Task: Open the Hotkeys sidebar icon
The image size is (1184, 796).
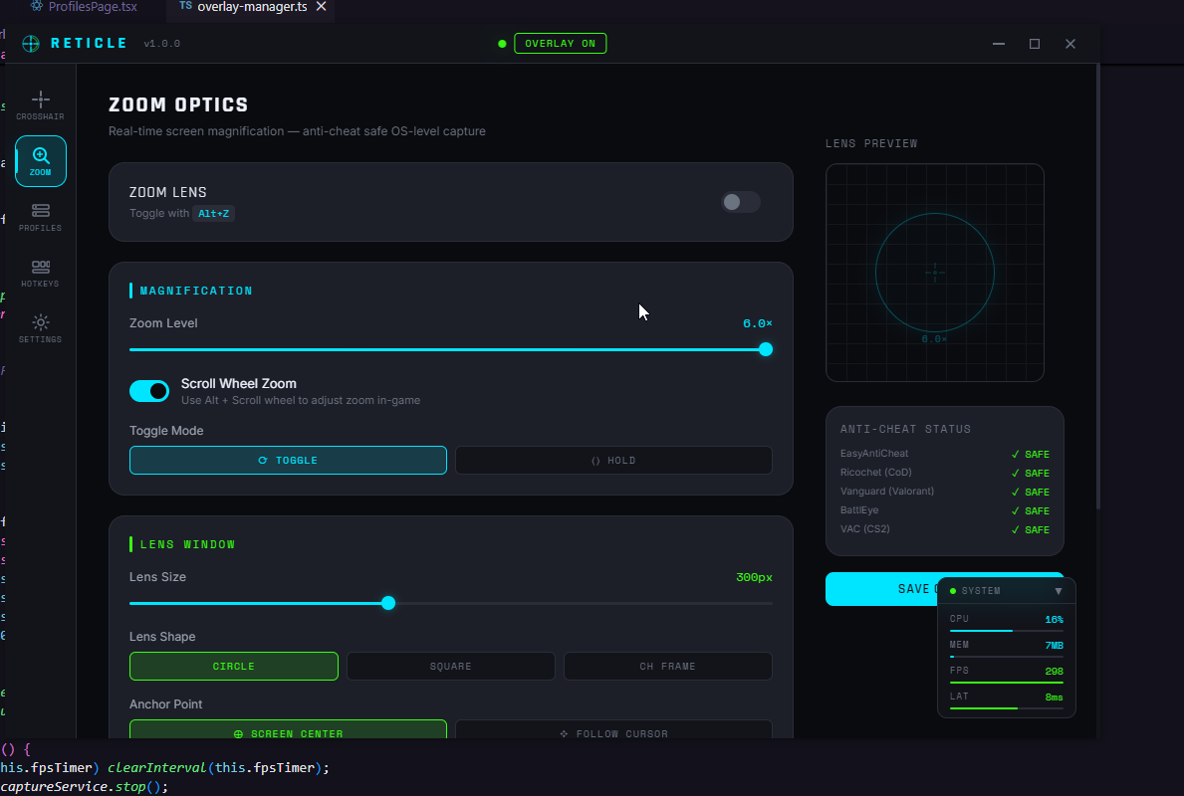Action: tap(40, 273)
